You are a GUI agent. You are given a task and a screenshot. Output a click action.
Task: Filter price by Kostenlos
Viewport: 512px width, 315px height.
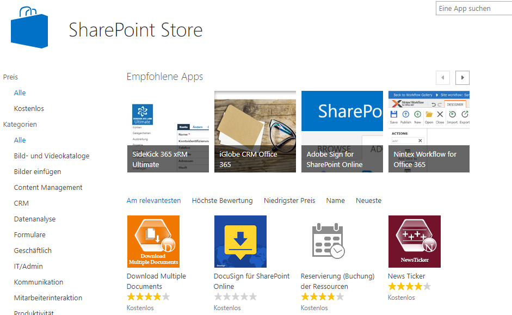[x=29, y=109]
